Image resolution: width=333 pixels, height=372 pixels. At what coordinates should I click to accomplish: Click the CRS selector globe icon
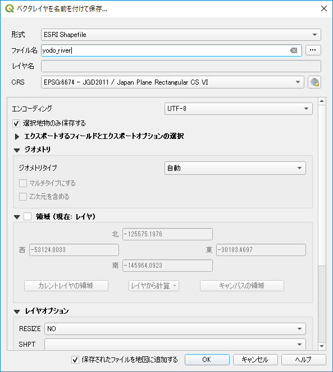(x=314, y=82)
